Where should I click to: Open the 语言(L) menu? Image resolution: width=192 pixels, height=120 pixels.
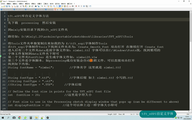click(33, 4)
